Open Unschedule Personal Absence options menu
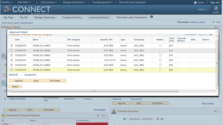This screenshot has width=223, height=125. [104, 116]
